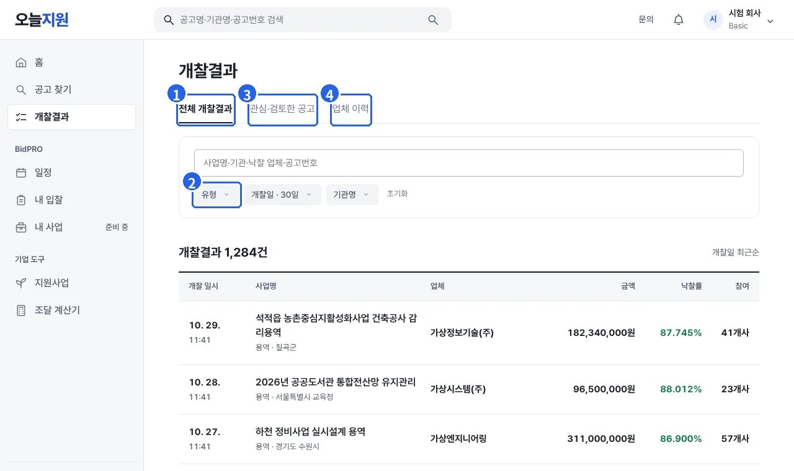Click the 개찰결과 checklist icon
This screenshot has height=471, width=794.
tap(21, 117)
